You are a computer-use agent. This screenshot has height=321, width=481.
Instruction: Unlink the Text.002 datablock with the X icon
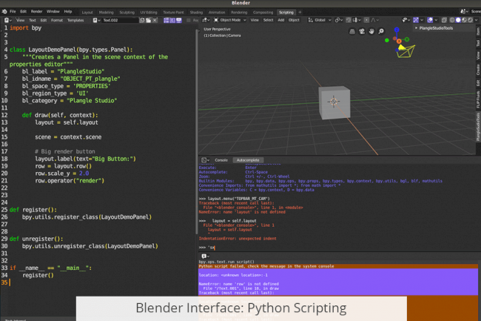[x=155, y=20]
